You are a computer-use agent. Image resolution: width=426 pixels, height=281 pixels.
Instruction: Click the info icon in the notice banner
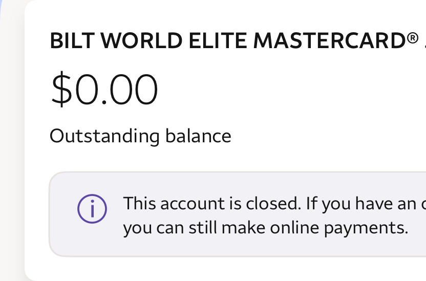click(x=92, y=209)
